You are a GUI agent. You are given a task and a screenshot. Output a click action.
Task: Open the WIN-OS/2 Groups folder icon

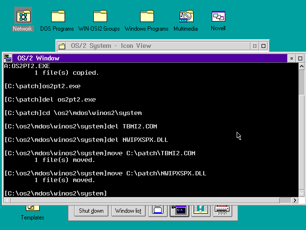(x=100, y=16)
